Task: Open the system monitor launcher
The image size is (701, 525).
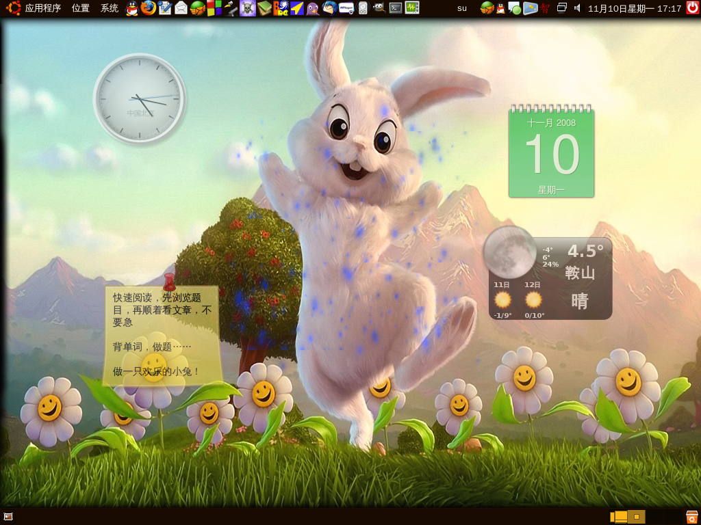Action: click(412, 8)
